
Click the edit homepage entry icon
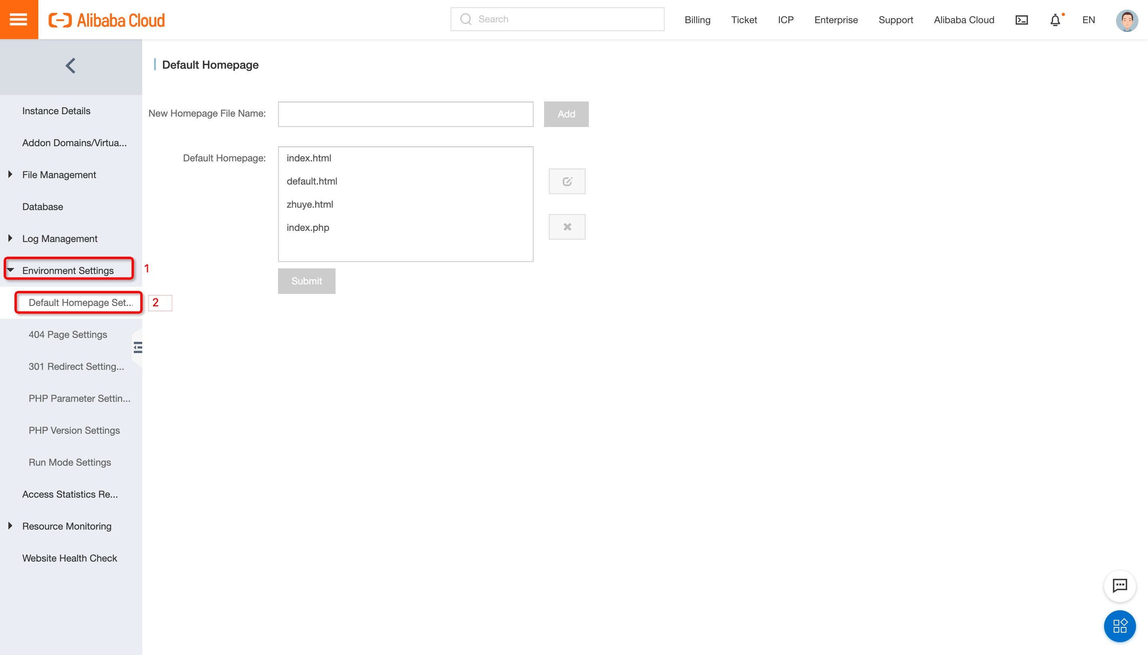coord(567,181)
